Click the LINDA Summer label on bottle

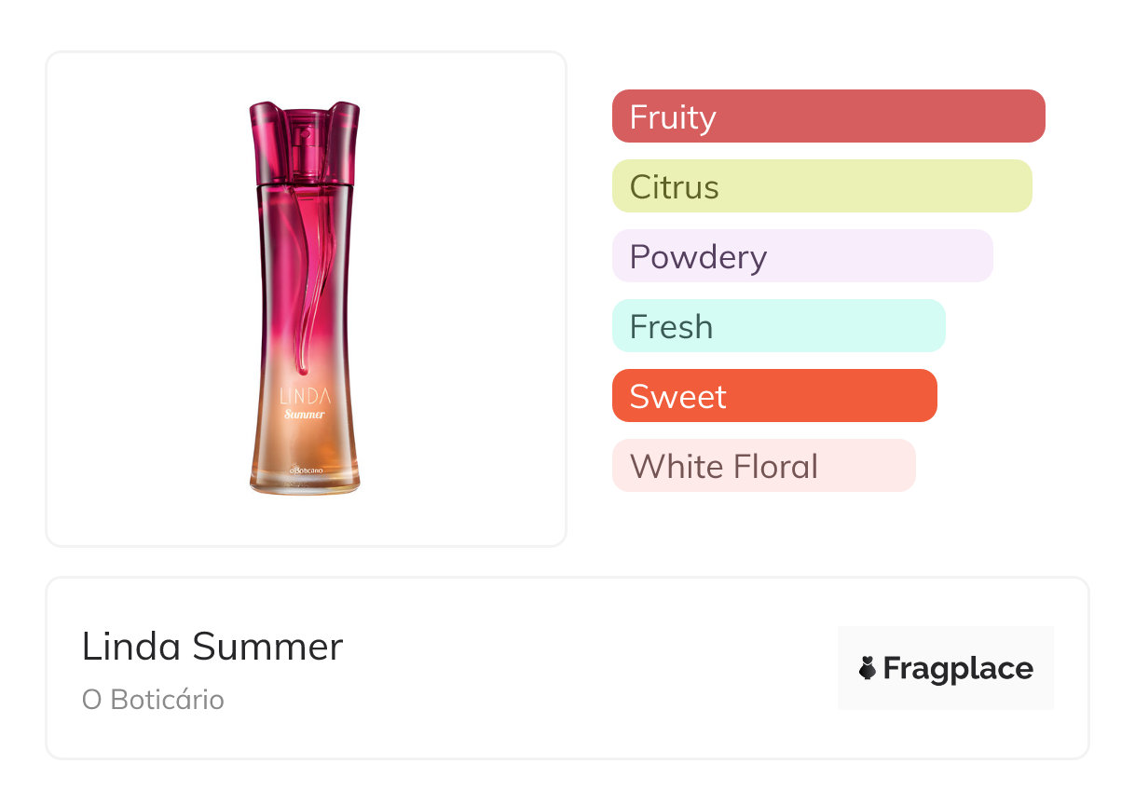tap(304, 404)
